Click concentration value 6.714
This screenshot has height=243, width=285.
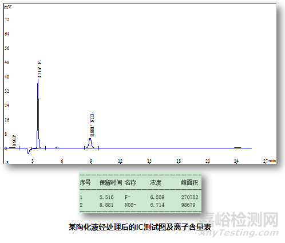157,205
